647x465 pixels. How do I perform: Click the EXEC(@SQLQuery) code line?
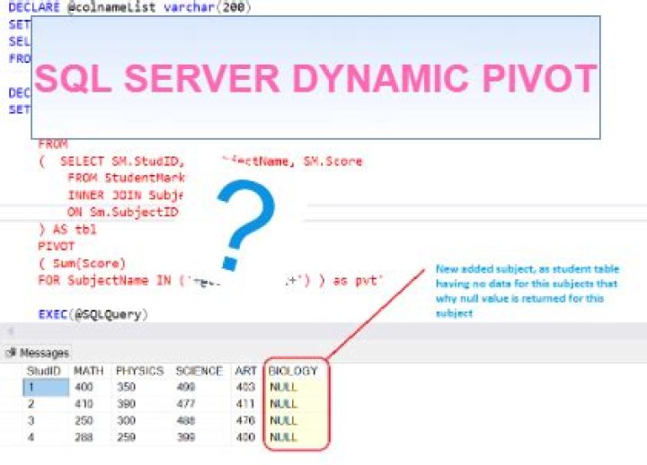(x=93, y=314)
